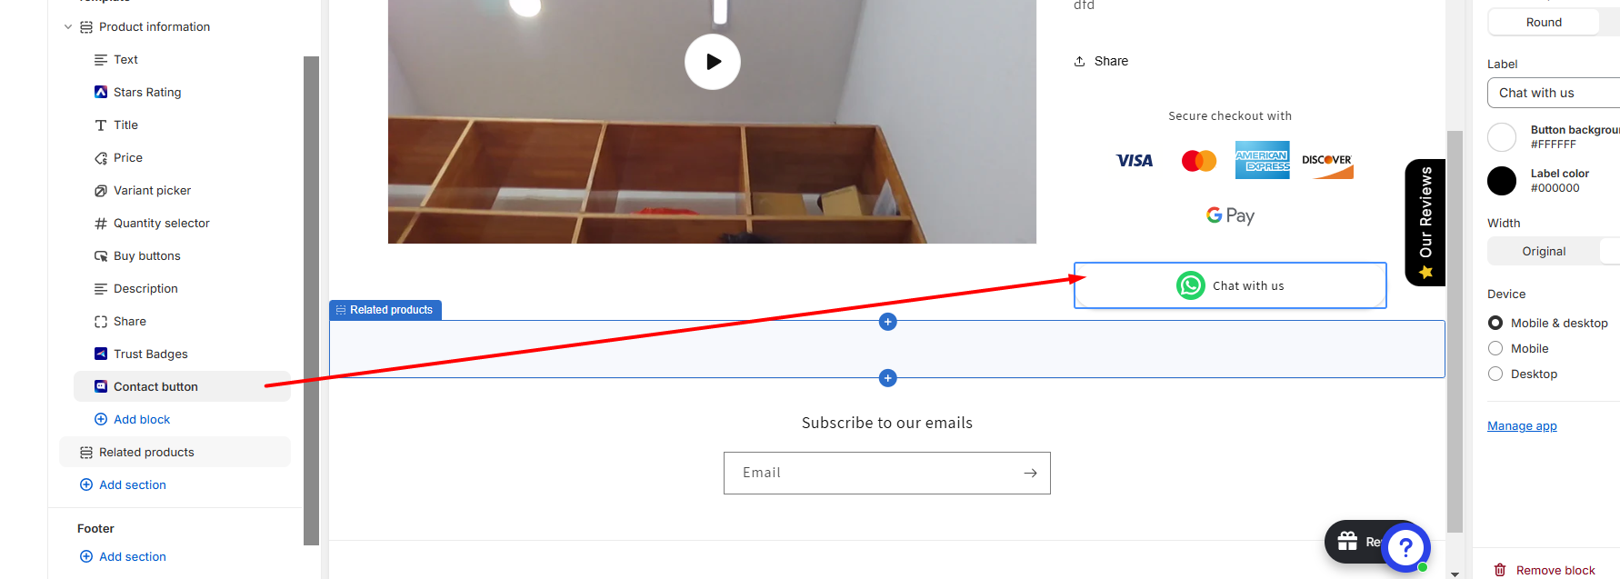Click Add section under Footer
Viewport: 1620px width, 579px height.
point(123,557)
